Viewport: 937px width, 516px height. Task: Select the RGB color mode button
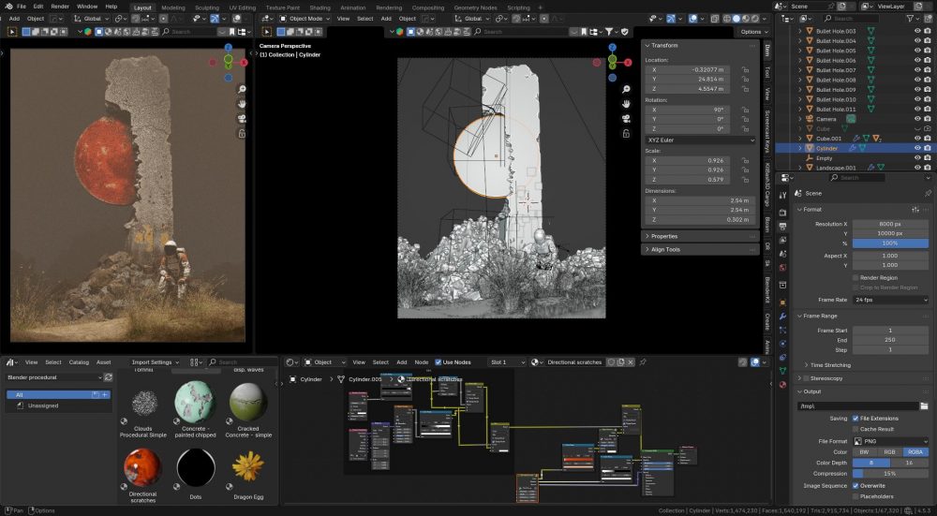890,452
